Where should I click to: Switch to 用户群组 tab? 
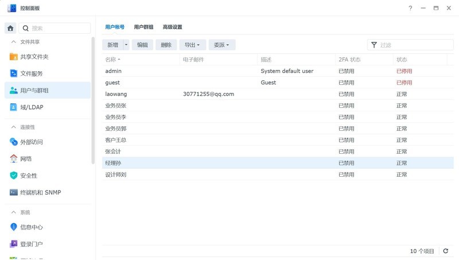[x=143, y=27]
